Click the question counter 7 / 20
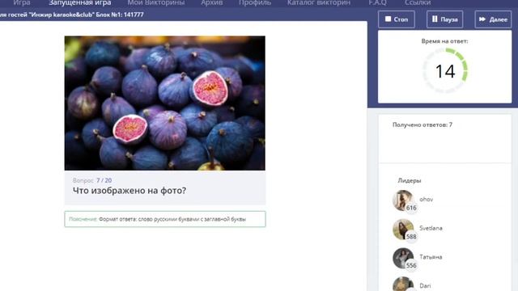The height and width of the screenshot is (291, 518). [104, 180]
